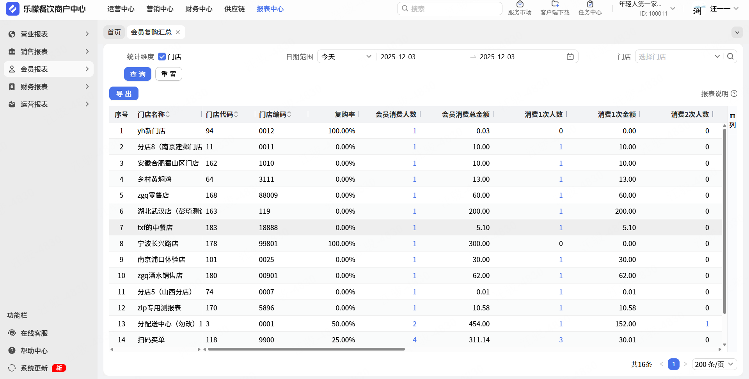
Task: Open the 任务中心 task center icon
Action: pos(590,5)
